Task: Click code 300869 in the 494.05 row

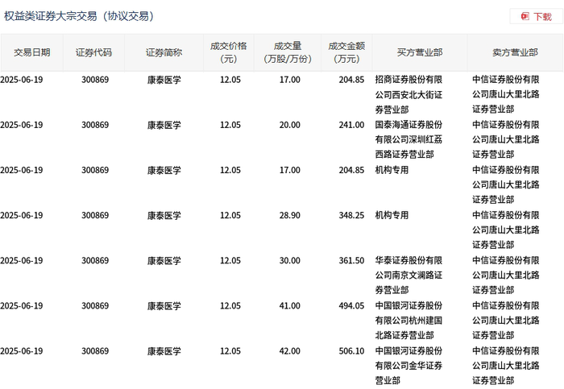Action: click(95, 306)
